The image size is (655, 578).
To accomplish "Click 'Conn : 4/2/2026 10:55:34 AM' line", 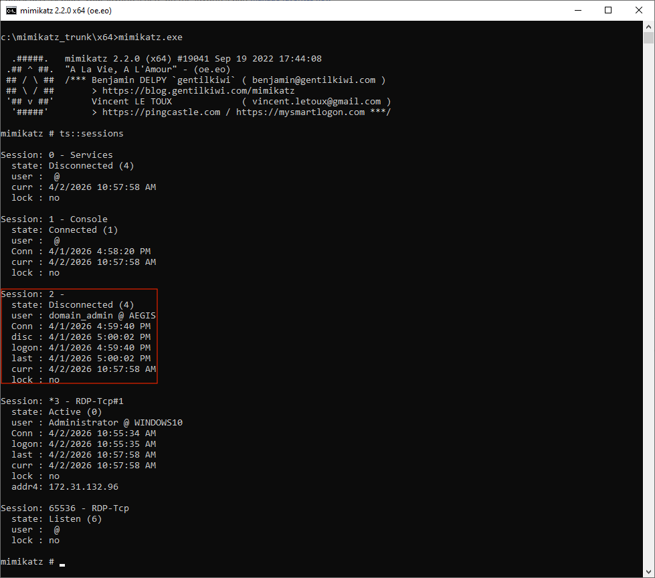I will click(84, 433).
